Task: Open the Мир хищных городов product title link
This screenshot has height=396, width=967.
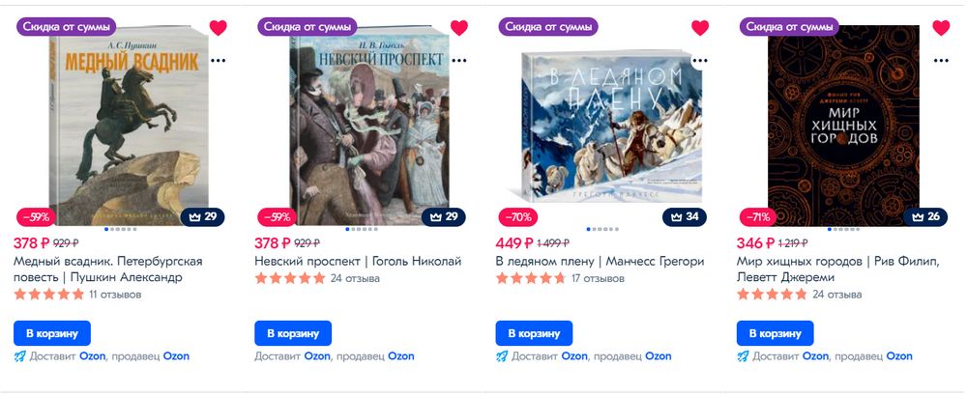Action: [838, 269]
